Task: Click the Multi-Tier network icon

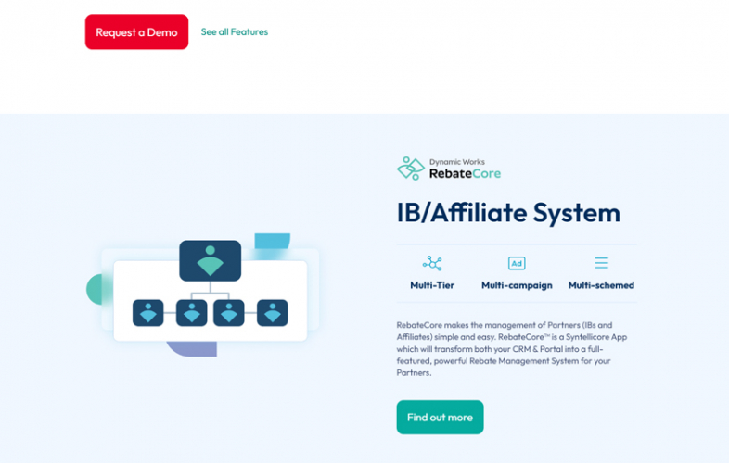Action: point(432,263)
